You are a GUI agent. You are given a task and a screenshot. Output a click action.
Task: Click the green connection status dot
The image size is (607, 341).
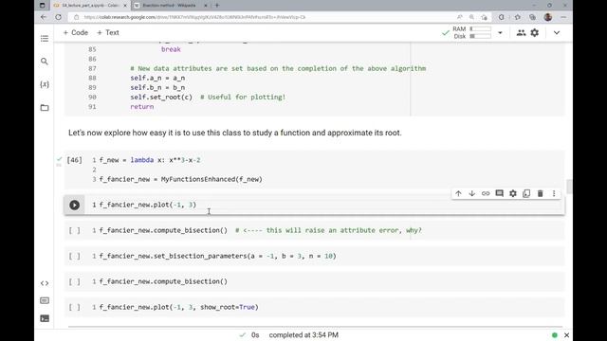pos(554,335)
